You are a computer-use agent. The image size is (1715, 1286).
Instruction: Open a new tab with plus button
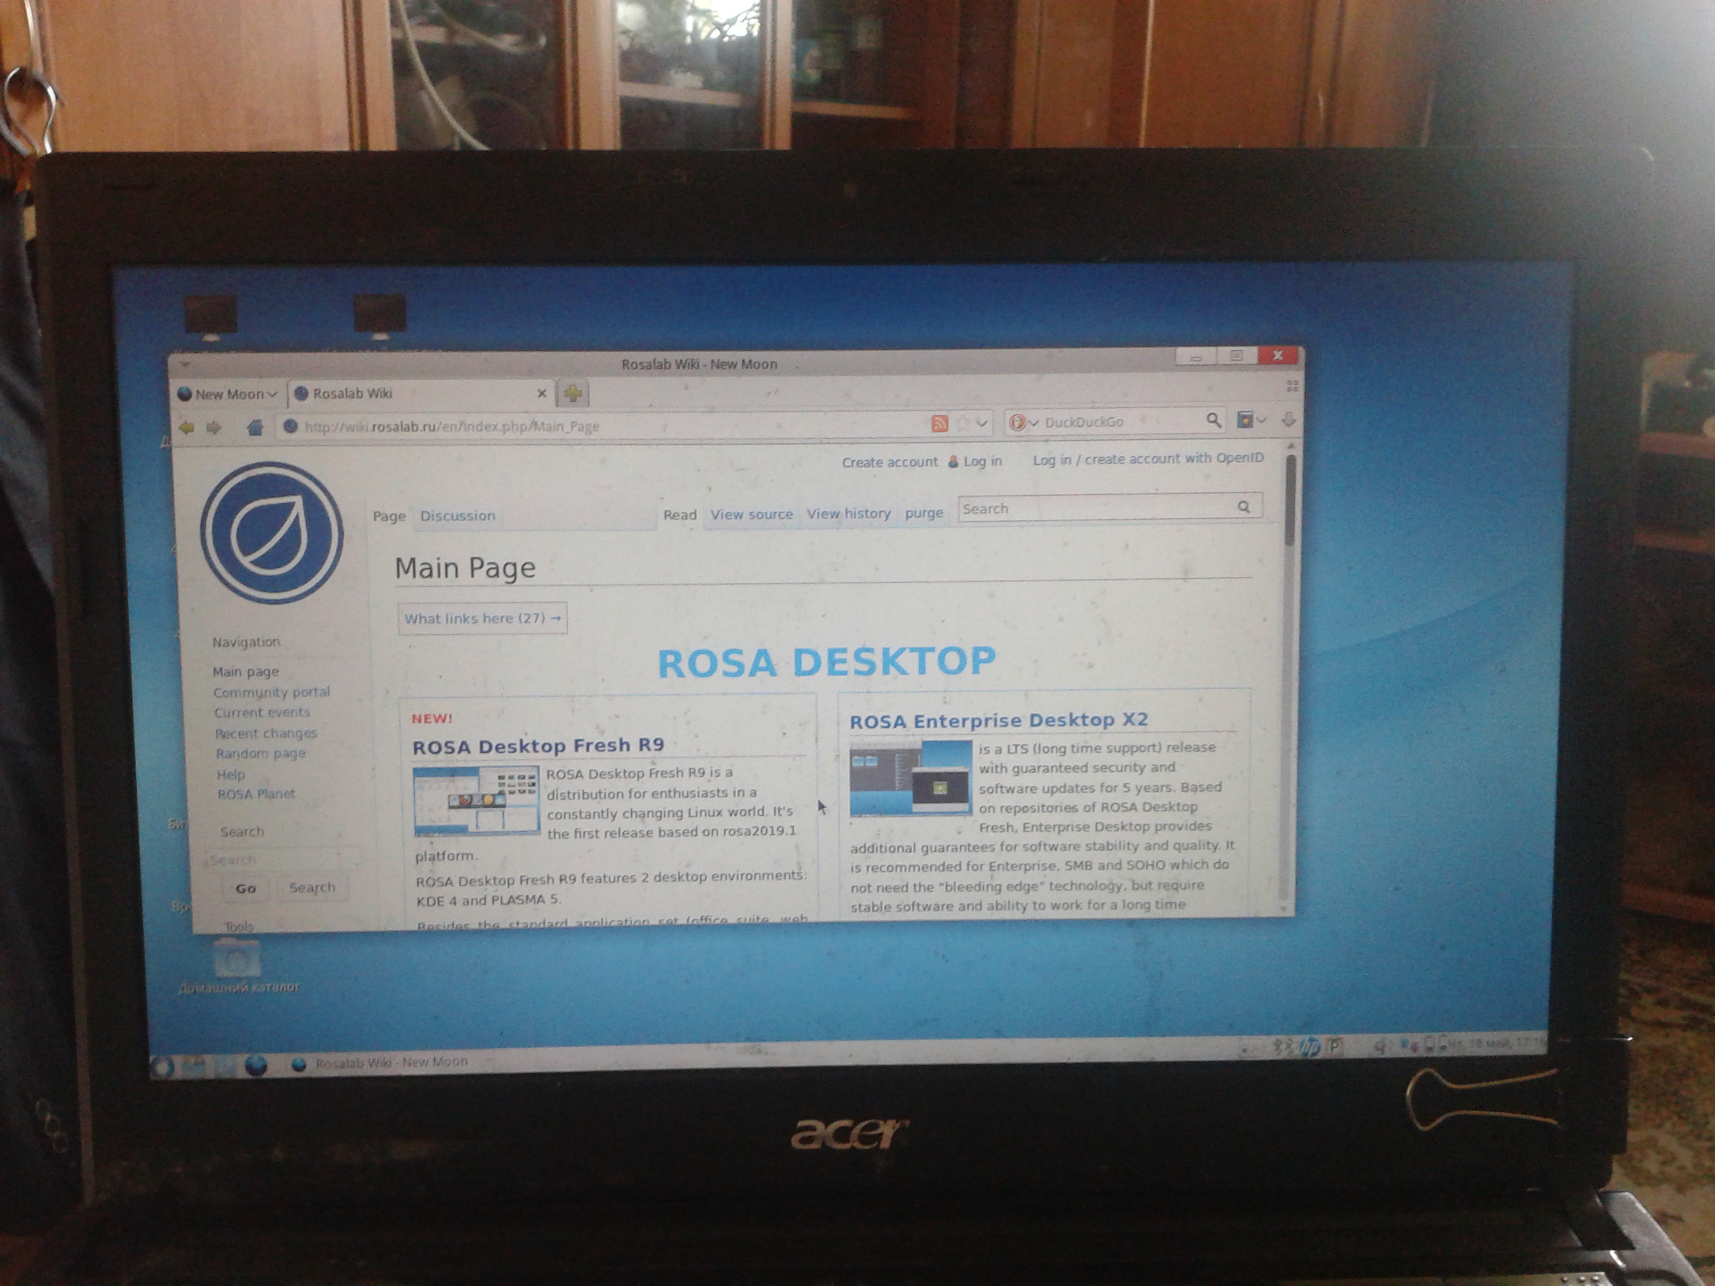(x=573, y=394)
